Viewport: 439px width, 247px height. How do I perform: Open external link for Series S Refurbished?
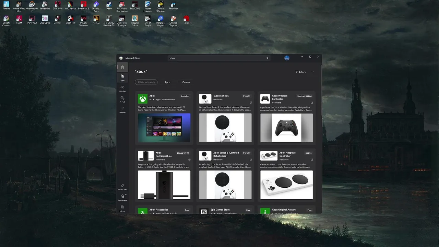coord(250,160)
